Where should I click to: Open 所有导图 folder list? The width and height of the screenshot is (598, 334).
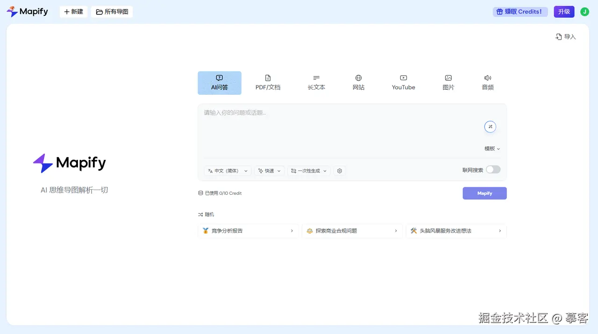click(112, 12)
